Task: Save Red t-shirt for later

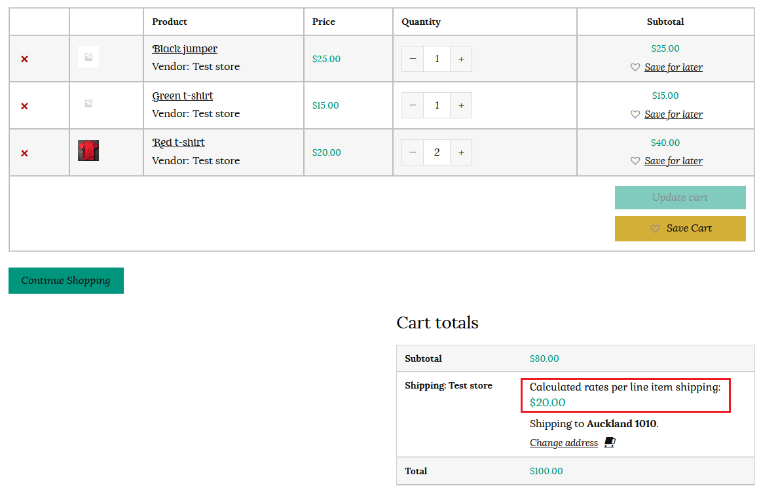Action: pyautogui.click(x=673, y=161)
